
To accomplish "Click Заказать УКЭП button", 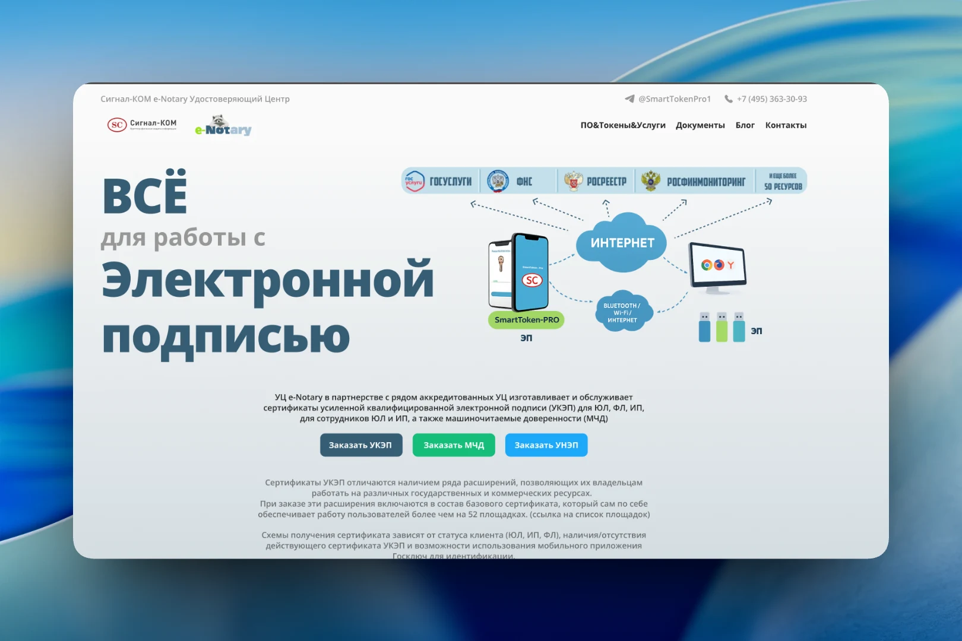I will (361, 445).
